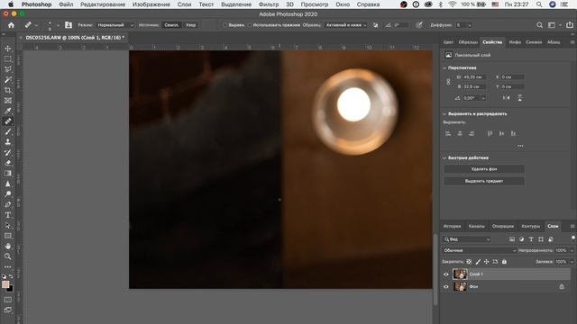This screenshot has height=324, width=577.
Task: Toggle lock all layer attributes
Action: [x=504, y=262]
